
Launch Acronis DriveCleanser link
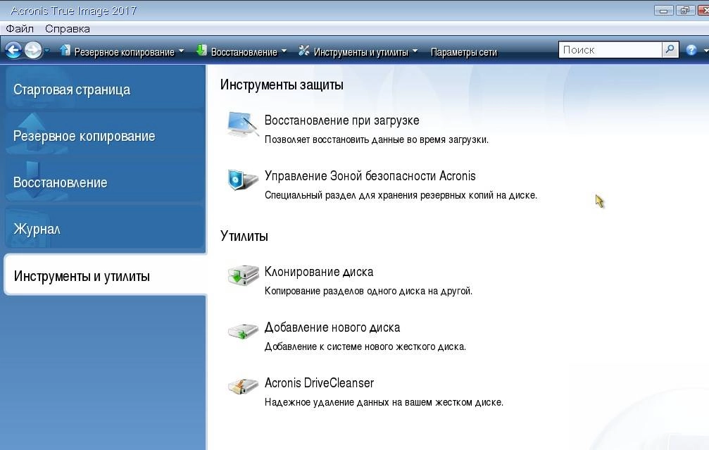tap(319, 383)
